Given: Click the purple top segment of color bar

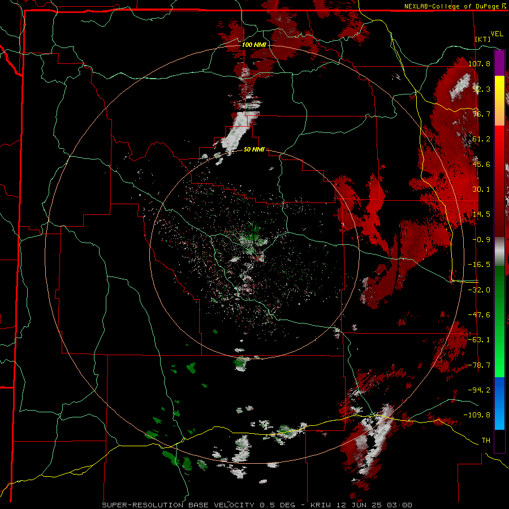Looking at the screenshot, I should tap(499, 63).
